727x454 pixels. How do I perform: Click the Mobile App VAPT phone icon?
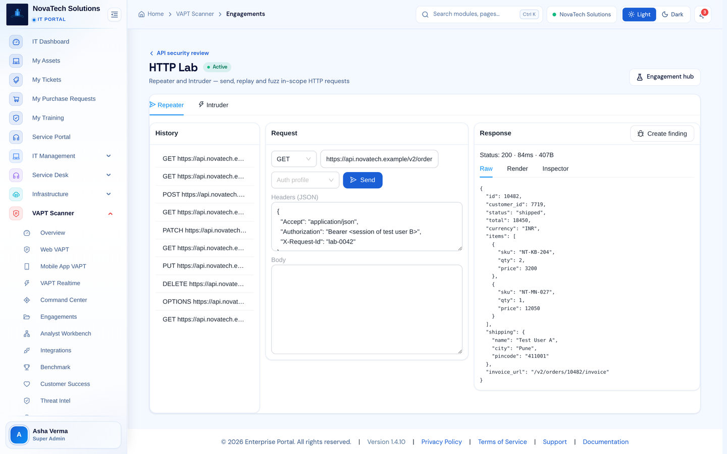tap(27, 266)
